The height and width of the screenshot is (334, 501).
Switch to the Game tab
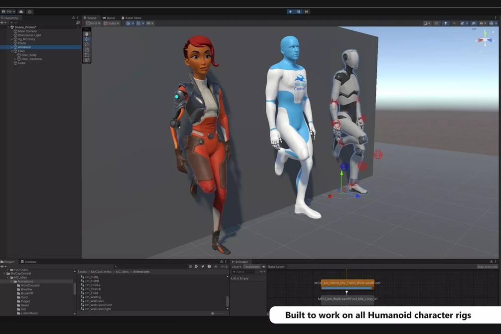coord(109,17)
